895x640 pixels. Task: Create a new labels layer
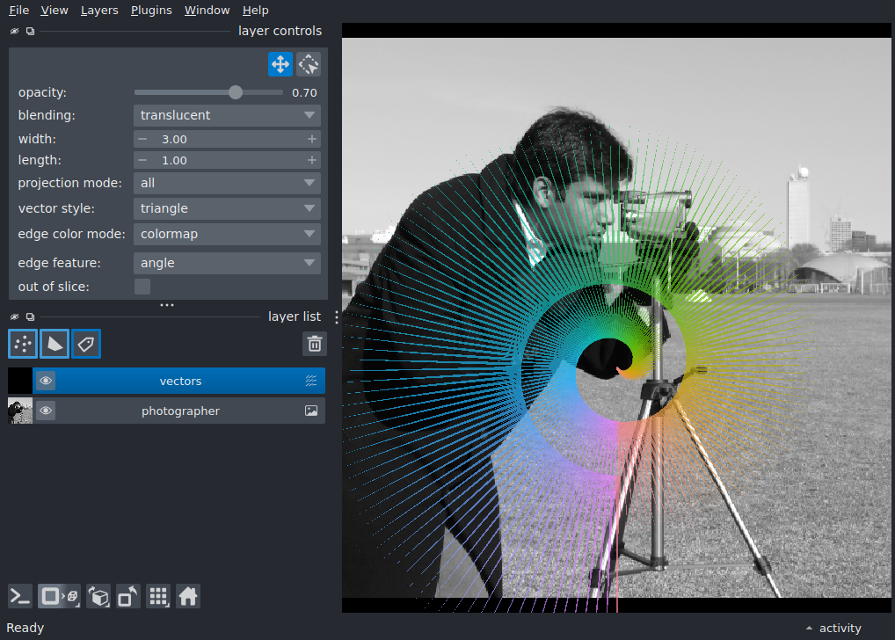[86, 344]
